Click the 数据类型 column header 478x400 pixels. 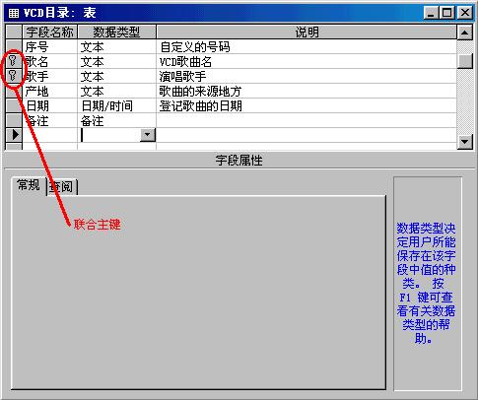[x=116, y=32]
